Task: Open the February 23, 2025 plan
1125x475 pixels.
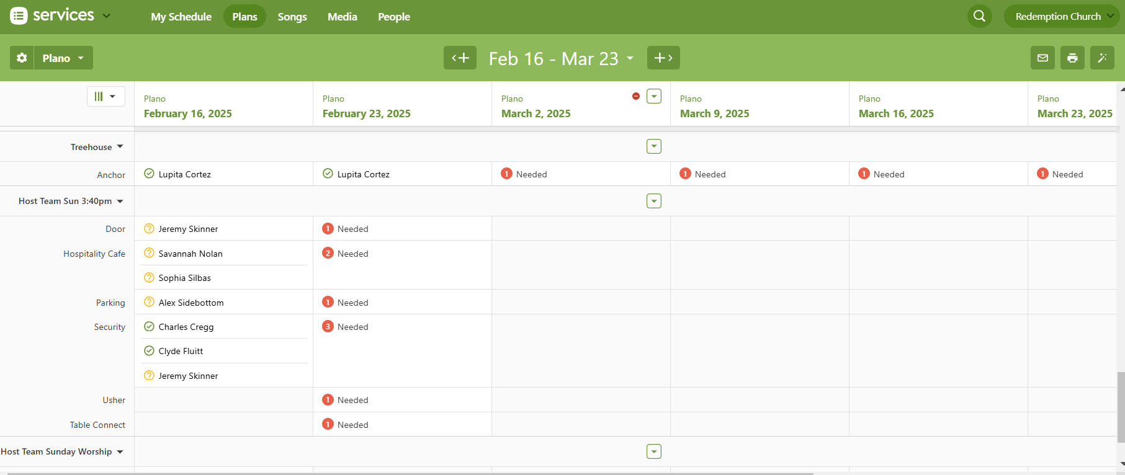Action: (x=366, y=113)
